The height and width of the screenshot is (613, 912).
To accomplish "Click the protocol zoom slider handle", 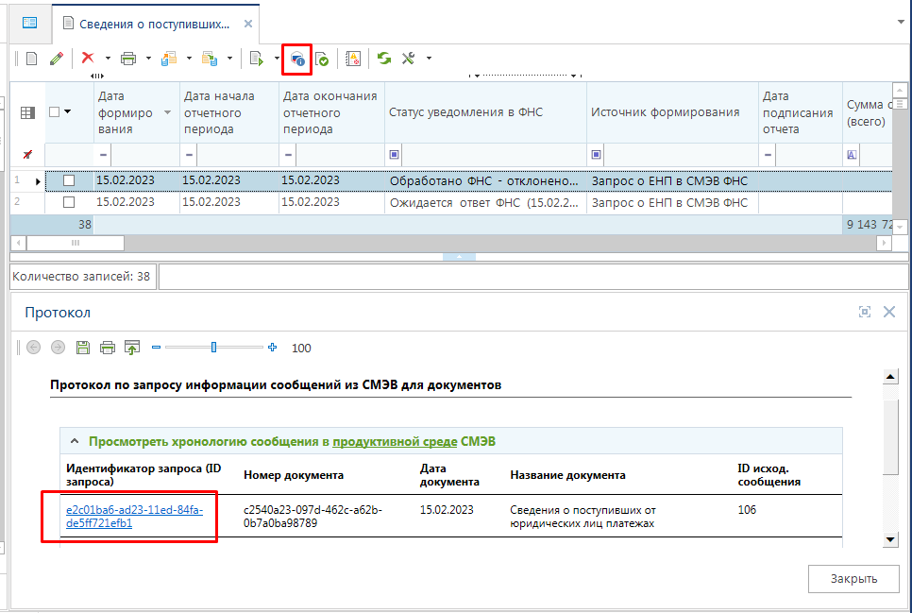I will coord(213,347).
